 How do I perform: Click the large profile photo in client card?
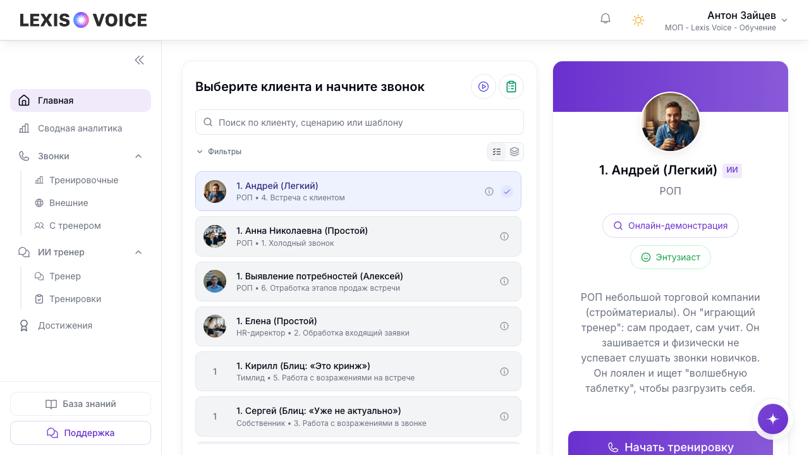click(671, 122)
